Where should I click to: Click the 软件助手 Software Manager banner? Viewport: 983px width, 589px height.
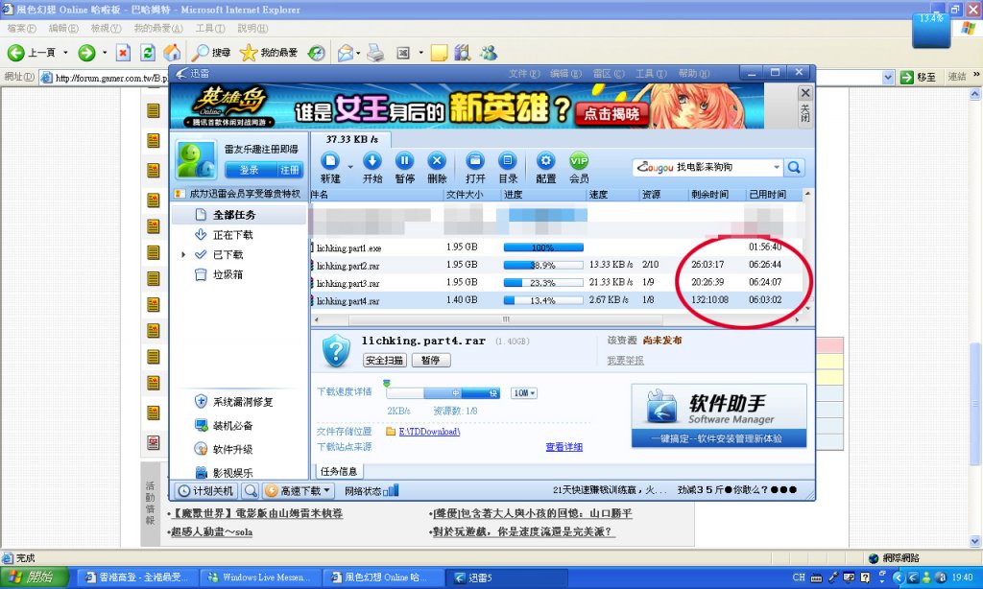(x=718, y=415)
